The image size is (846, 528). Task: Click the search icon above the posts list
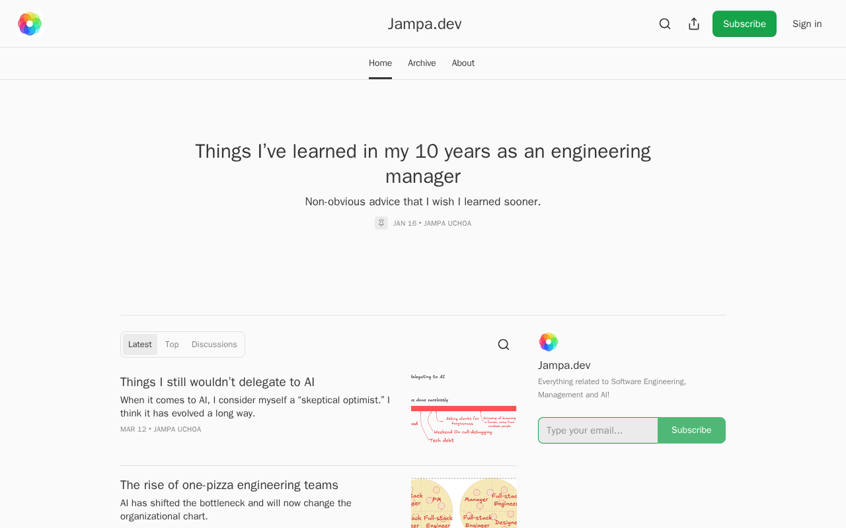pyautogui.click(x=504, y=345)
